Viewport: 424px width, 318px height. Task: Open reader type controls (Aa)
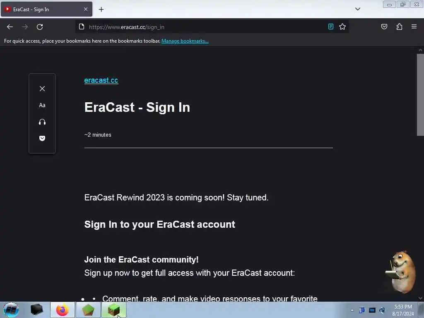(x=42, y=105)
